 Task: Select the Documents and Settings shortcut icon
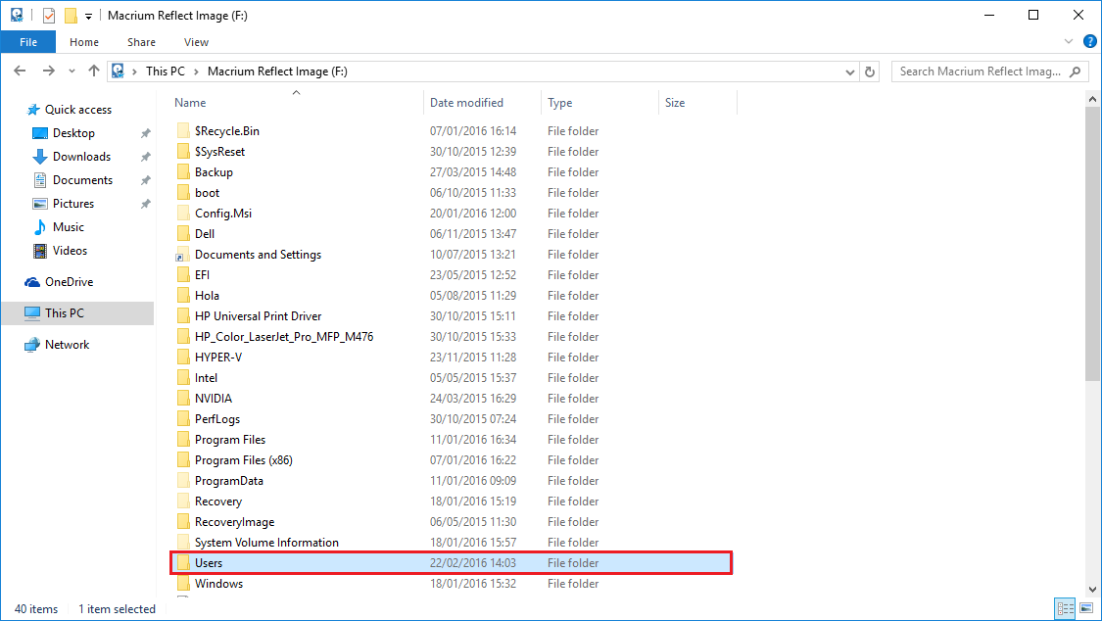(x=183, y=255)
